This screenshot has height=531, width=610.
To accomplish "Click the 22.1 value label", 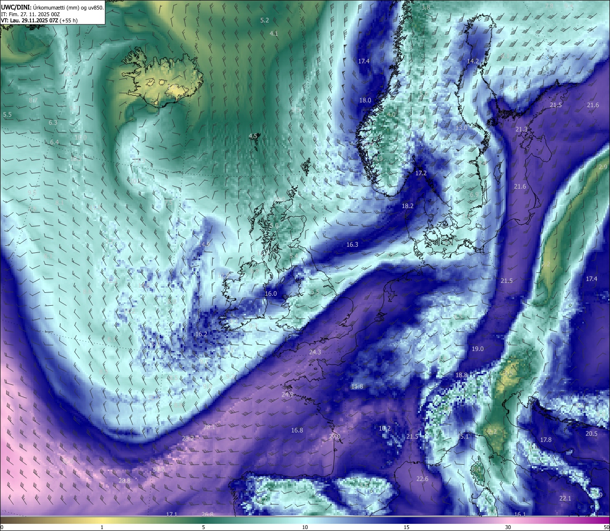I will [565, 498].
